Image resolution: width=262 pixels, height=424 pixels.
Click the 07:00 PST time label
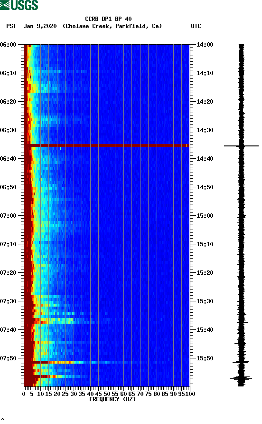9,216
